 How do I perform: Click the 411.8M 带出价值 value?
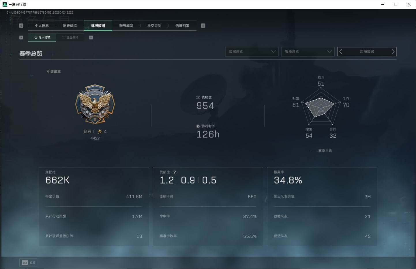(x=134, y=197)
